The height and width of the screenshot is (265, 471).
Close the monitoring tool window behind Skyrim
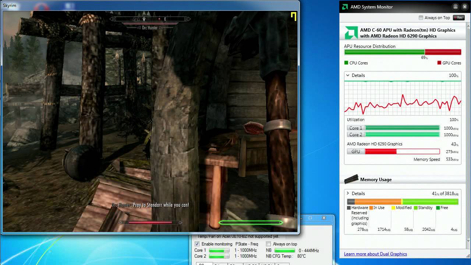pos(324,218)
